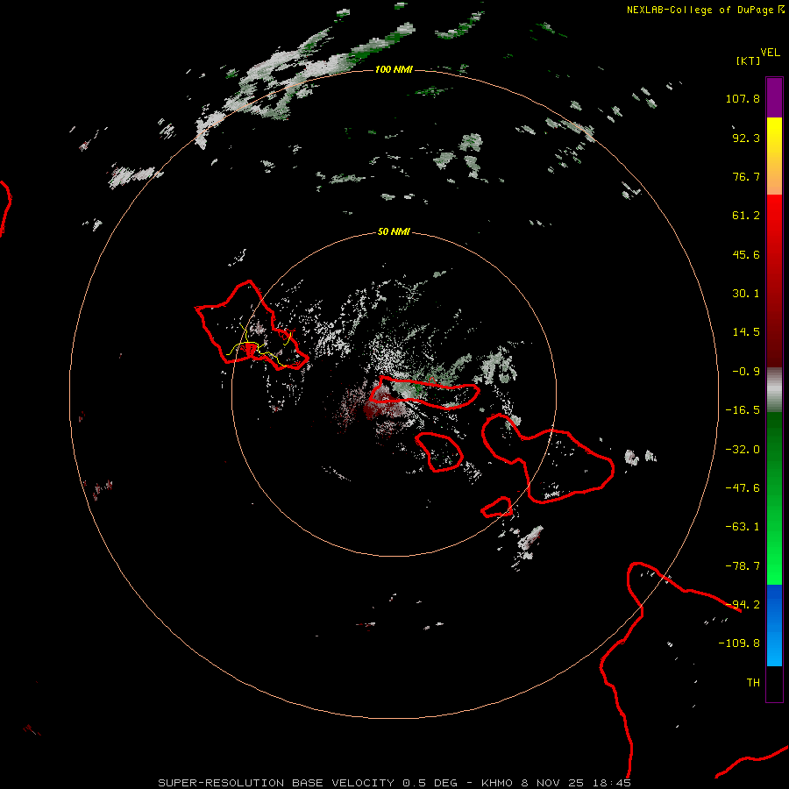Click the [KT] units label

point(749,60)
